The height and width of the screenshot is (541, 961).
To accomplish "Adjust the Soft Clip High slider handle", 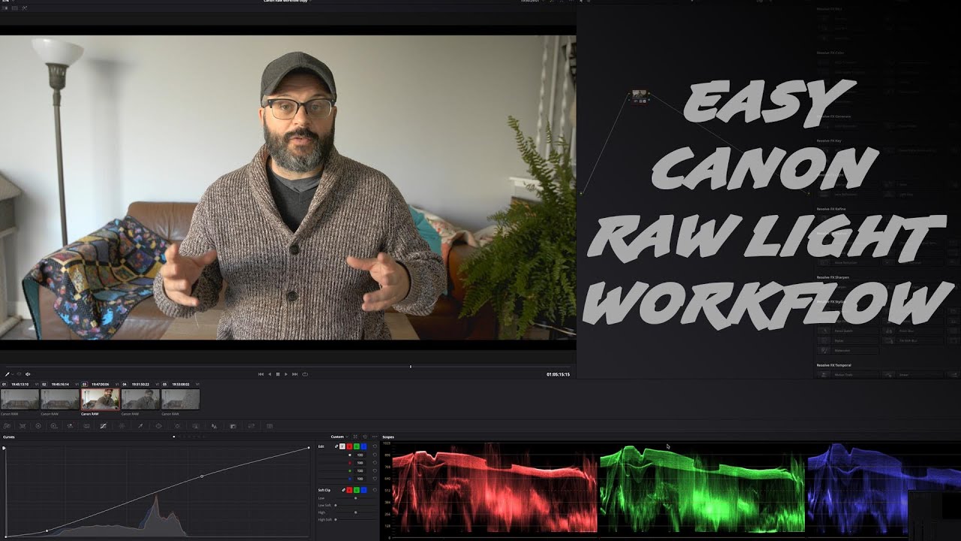I will pos(355,512).
